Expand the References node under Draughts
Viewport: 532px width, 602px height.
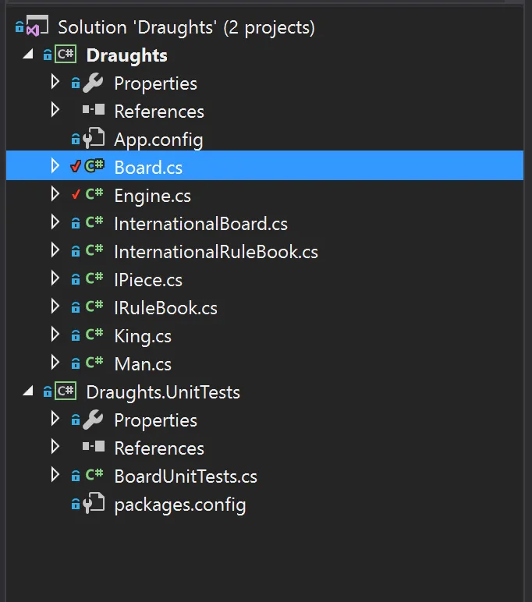coord(55,111)
